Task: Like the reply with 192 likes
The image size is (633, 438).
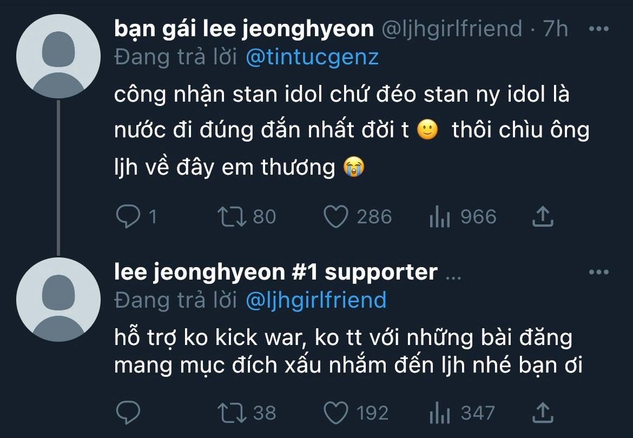Action: point(335,414)
